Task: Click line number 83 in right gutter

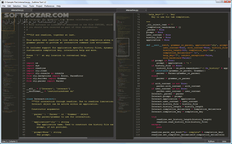Action: pyautogui.click(x=138, y=45)
